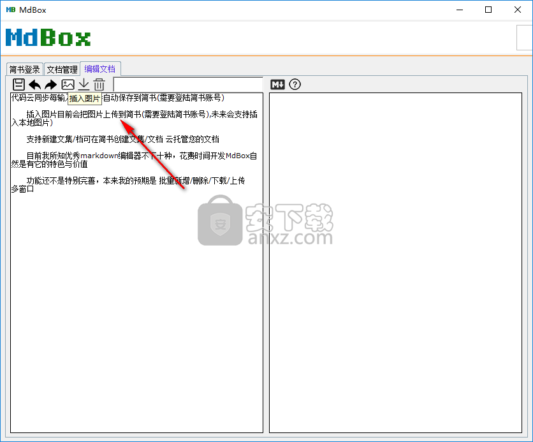Focus the document title input field
The height and width of the screenshot is (442, 533).
188,84
